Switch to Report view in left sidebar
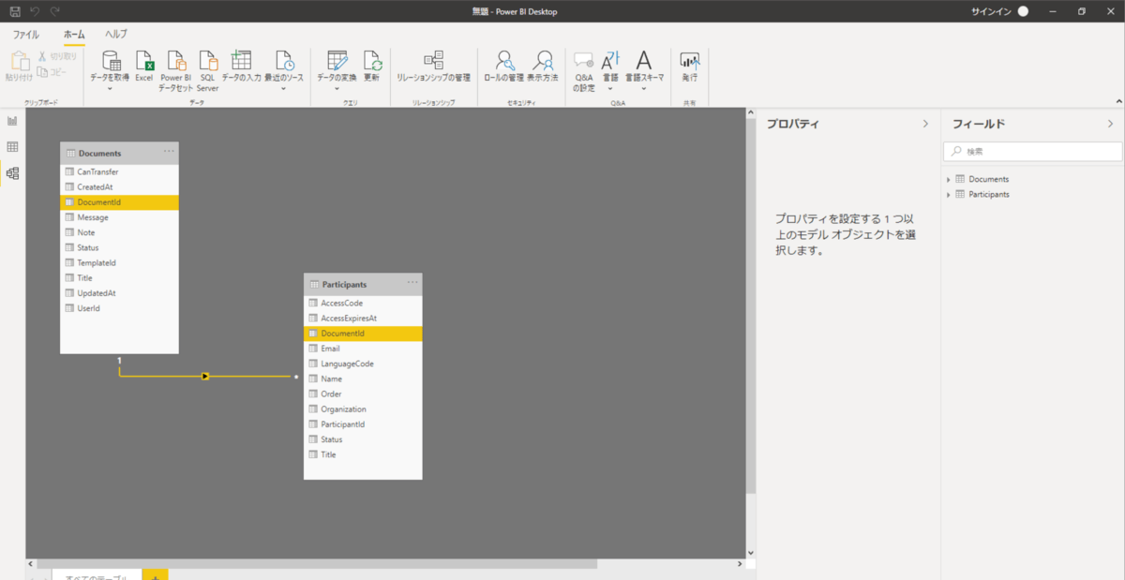This screenshot has height=580, width=1125. click(12, 121)
